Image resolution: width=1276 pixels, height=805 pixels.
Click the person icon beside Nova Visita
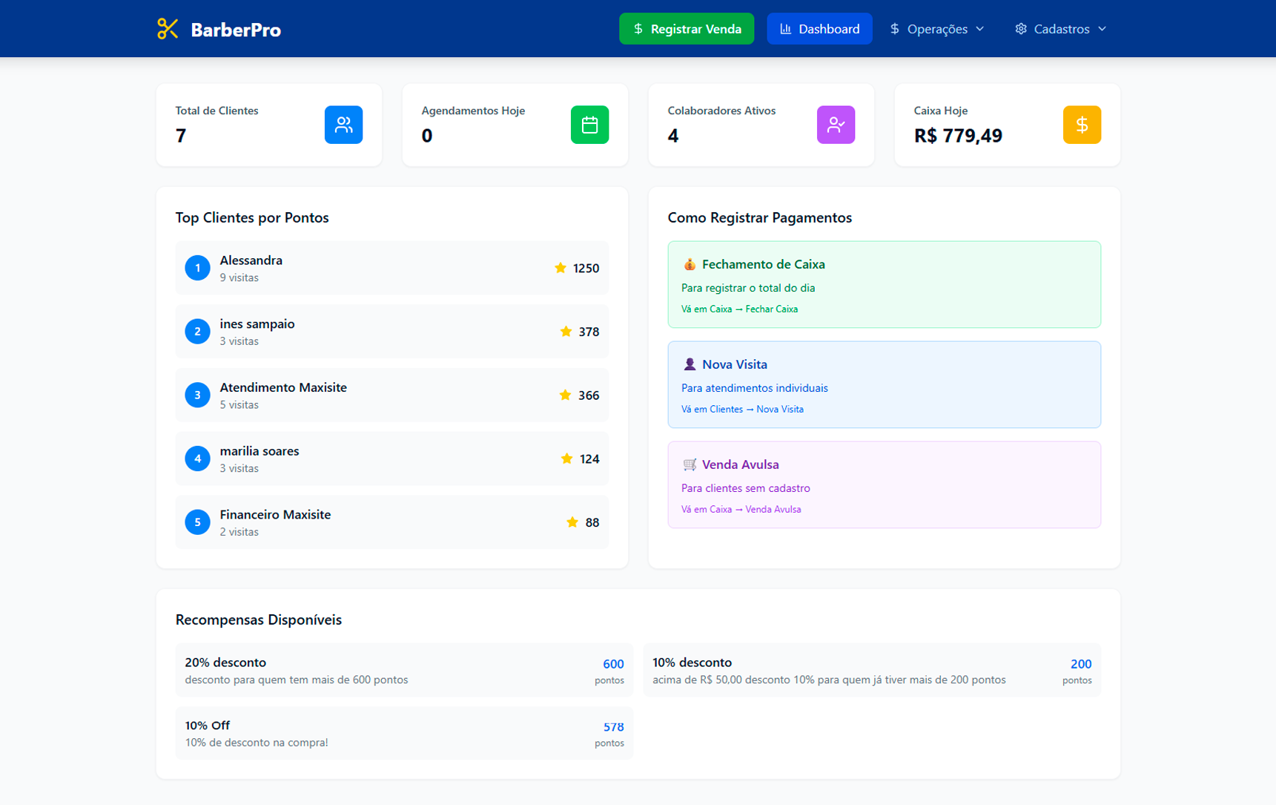690,364
